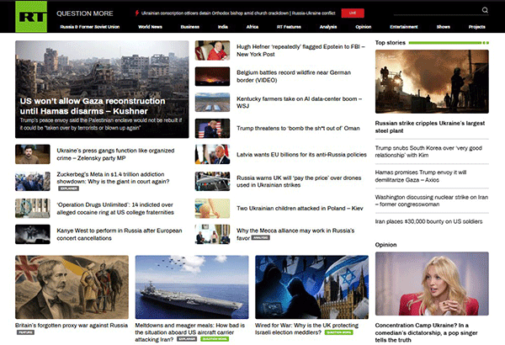
Task: Click the blonde singer opinion image
Action: click(432, 284)
